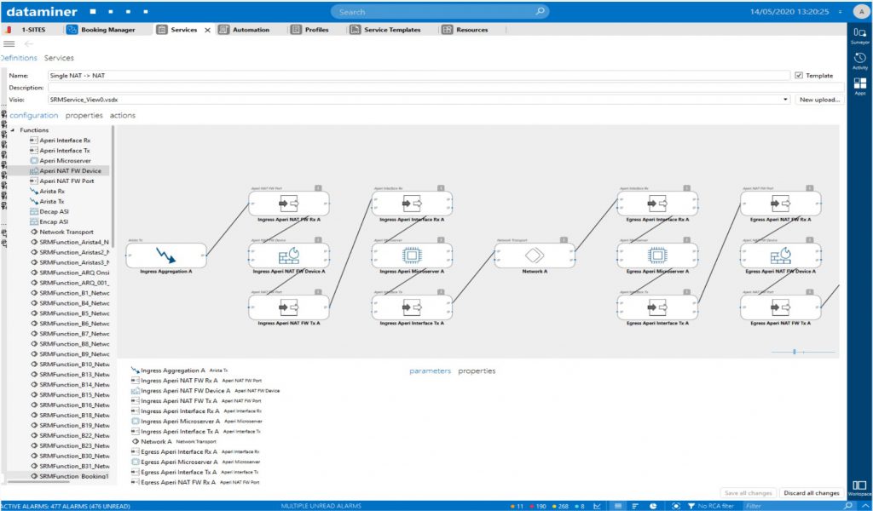Click the status bar search magnifier icon
Screen dimensions: 873x511
tap(848, 506)
